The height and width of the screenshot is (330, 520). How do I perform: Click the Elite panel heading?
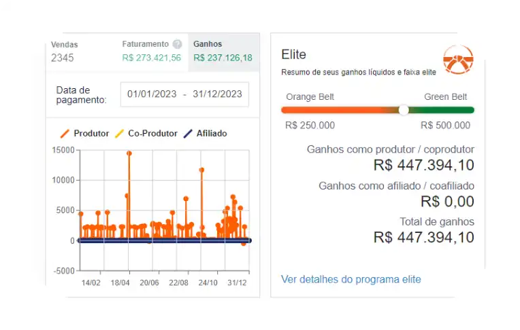pyautogui.click(x=294, y=55)
